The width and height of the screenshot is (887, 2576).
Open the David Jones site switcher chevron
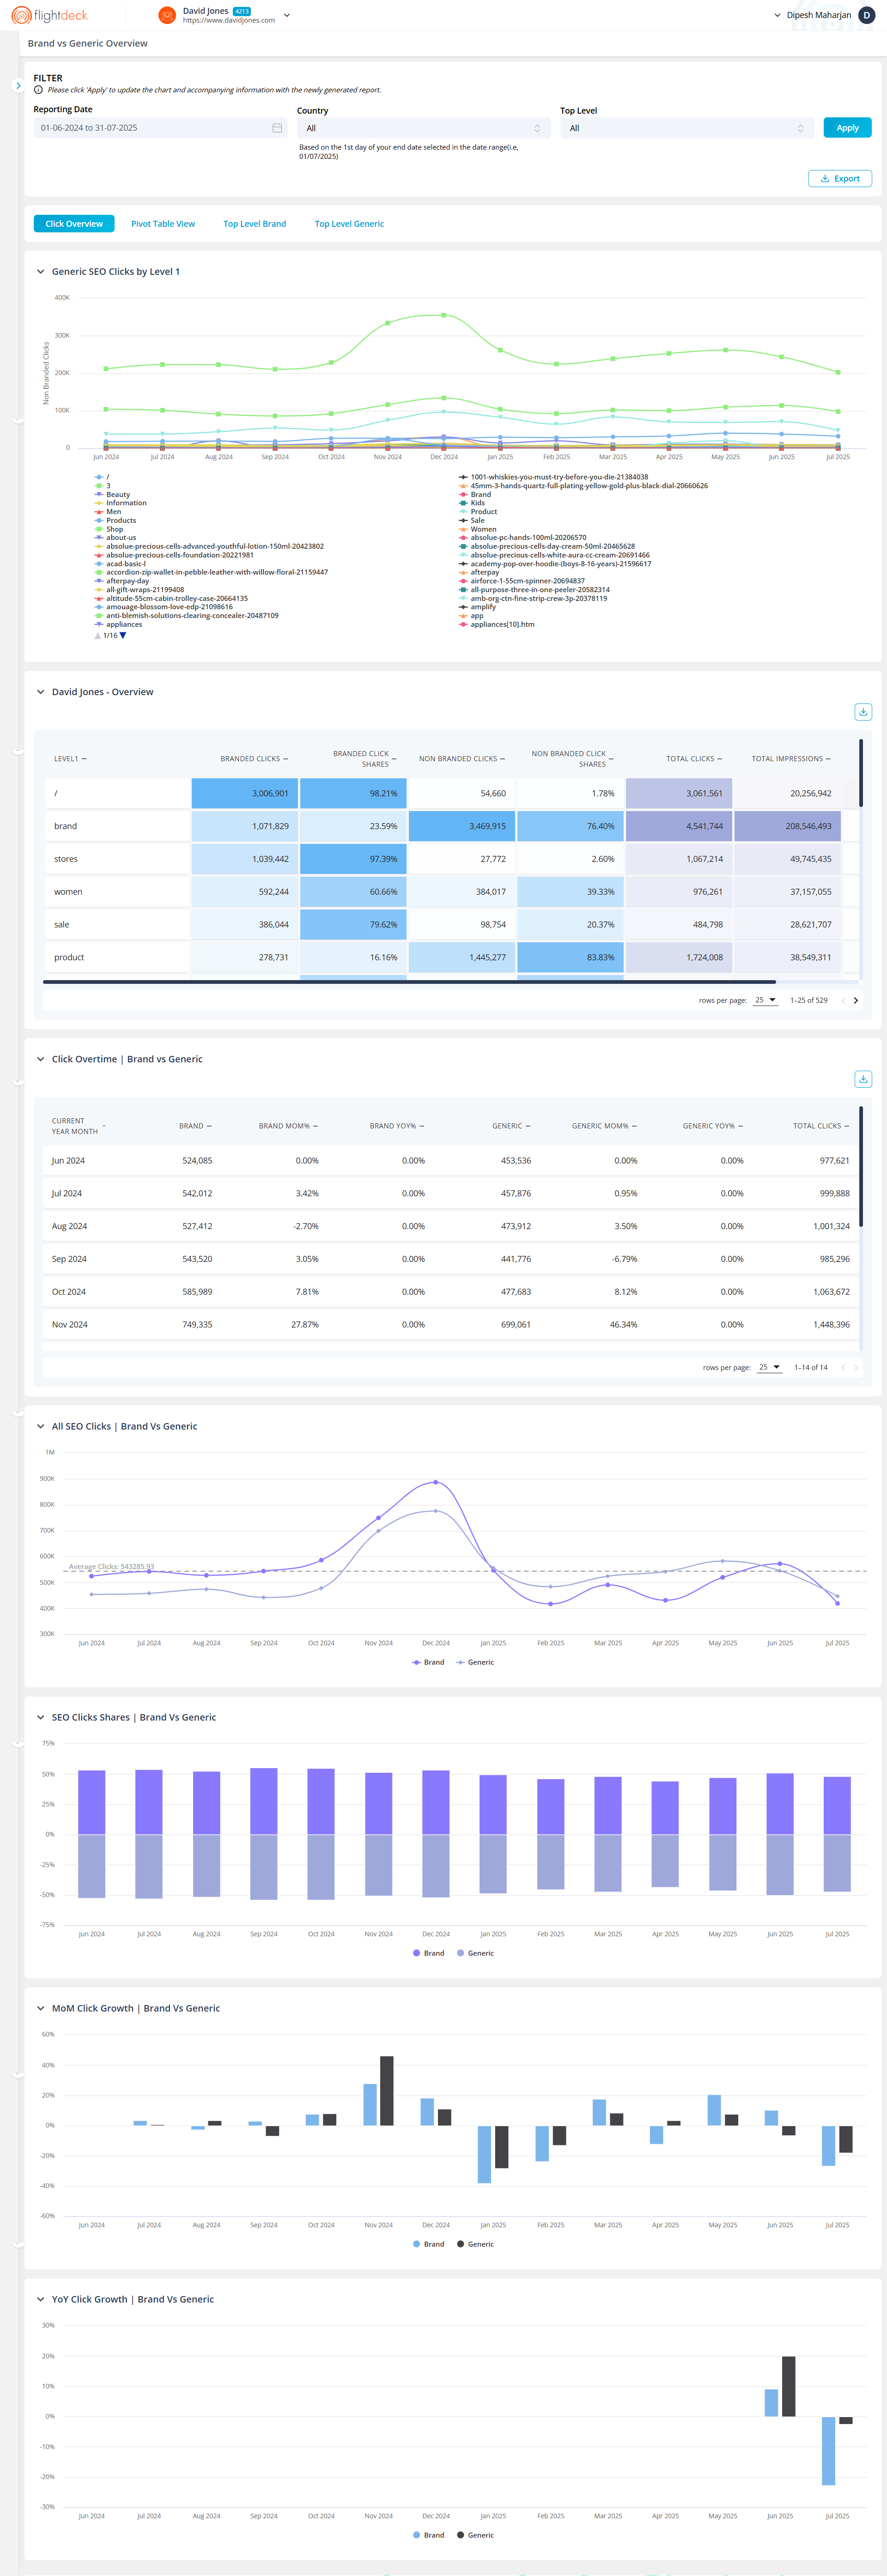coord(287,15)
